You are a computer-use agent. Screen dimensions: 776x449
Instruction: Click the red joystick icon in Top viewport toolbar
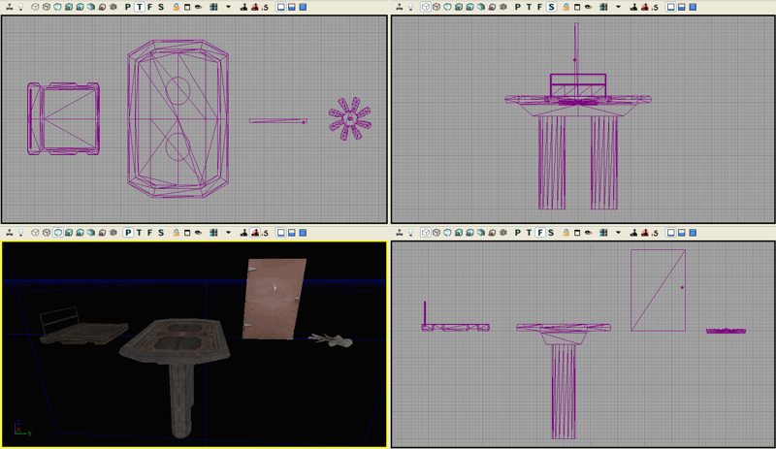pos(255,7)
